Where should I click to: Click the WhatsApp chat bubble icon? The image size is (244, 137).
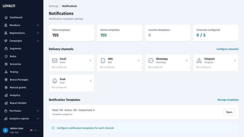coord(151,60)
